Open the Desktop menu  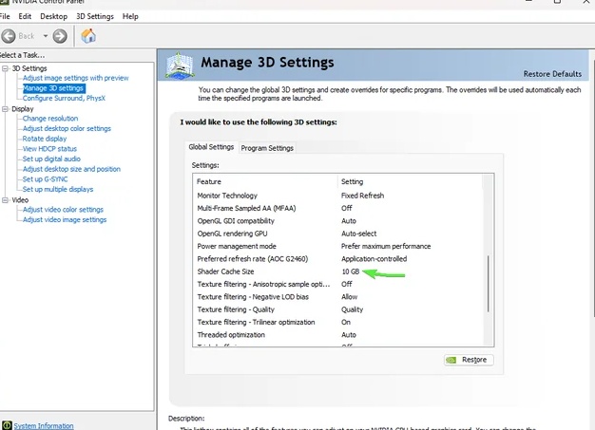[53, 16]
